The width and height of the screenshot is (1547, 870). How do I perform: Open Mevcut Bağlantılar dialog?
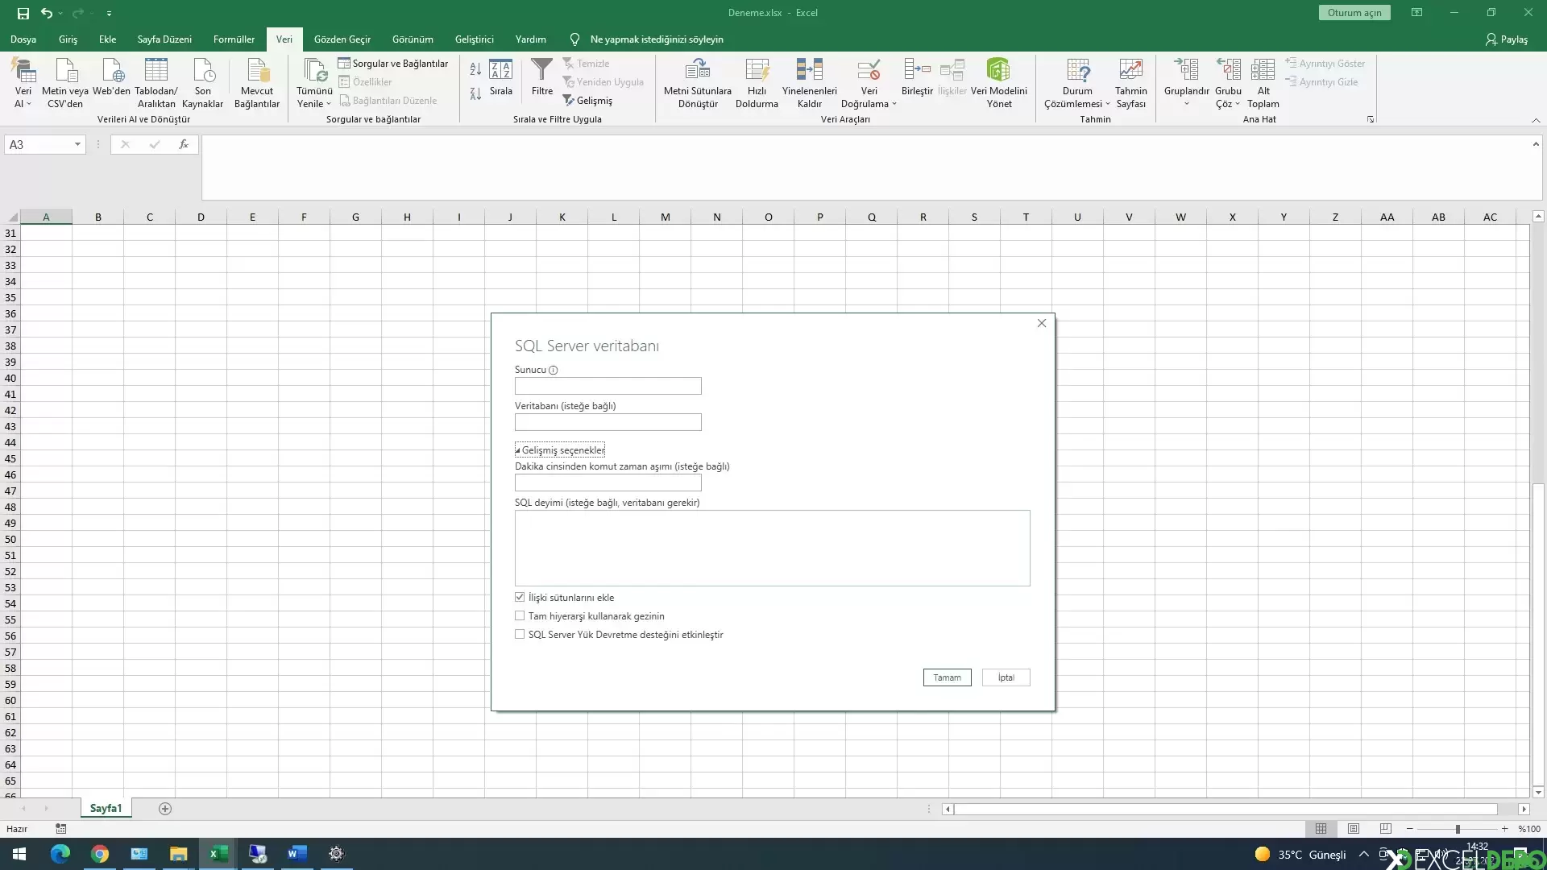point(257,82)
